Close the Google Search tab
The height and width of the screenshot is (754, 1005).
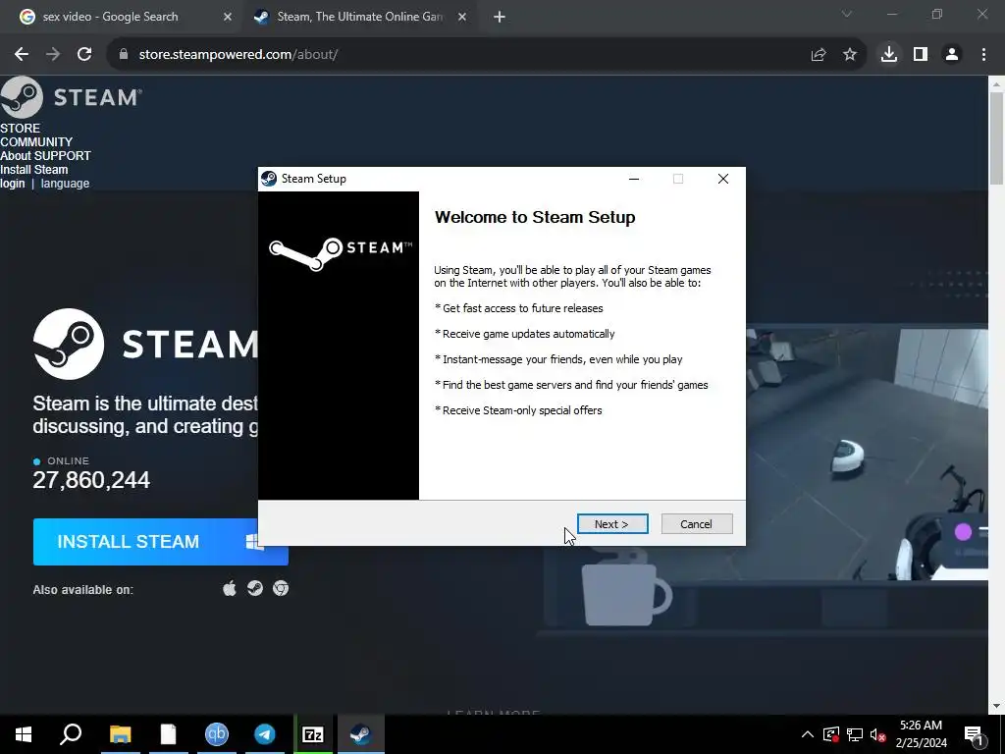228,17
